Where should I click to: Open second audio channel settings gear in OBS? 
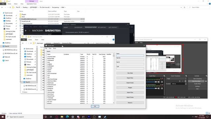pyautogui.click(x=162, y=88)
